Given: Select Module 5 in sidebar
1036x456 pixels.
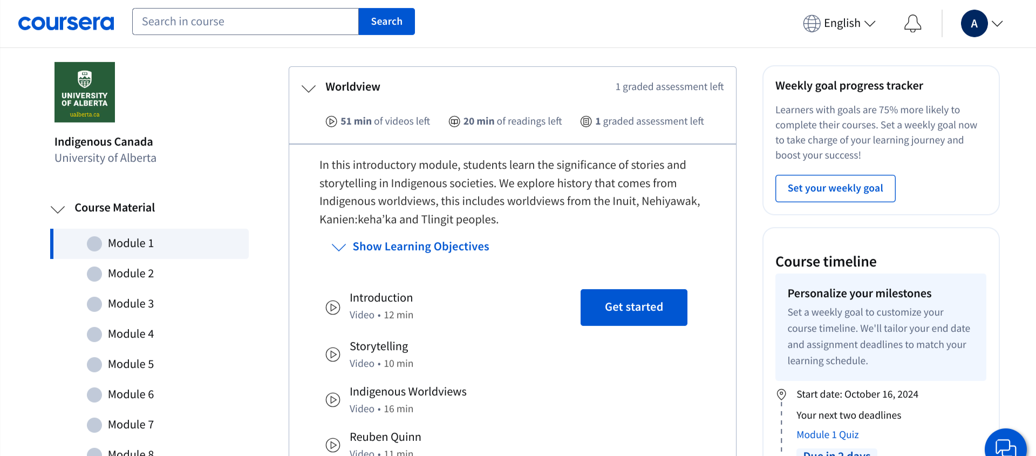Looking at the screenshot, I should (131, 364).
